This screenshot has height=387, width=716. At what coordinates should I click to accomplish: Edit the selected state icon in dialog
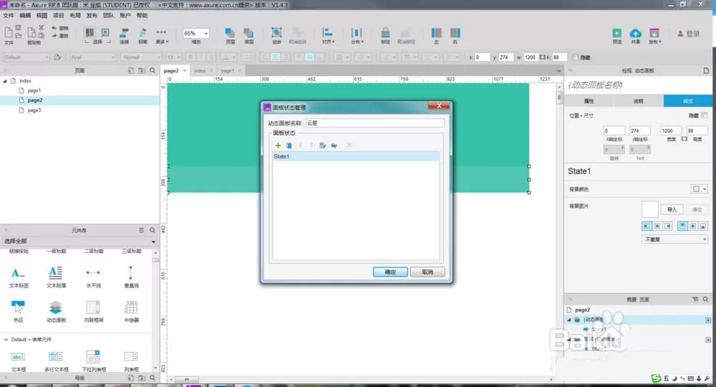(322, 145)
